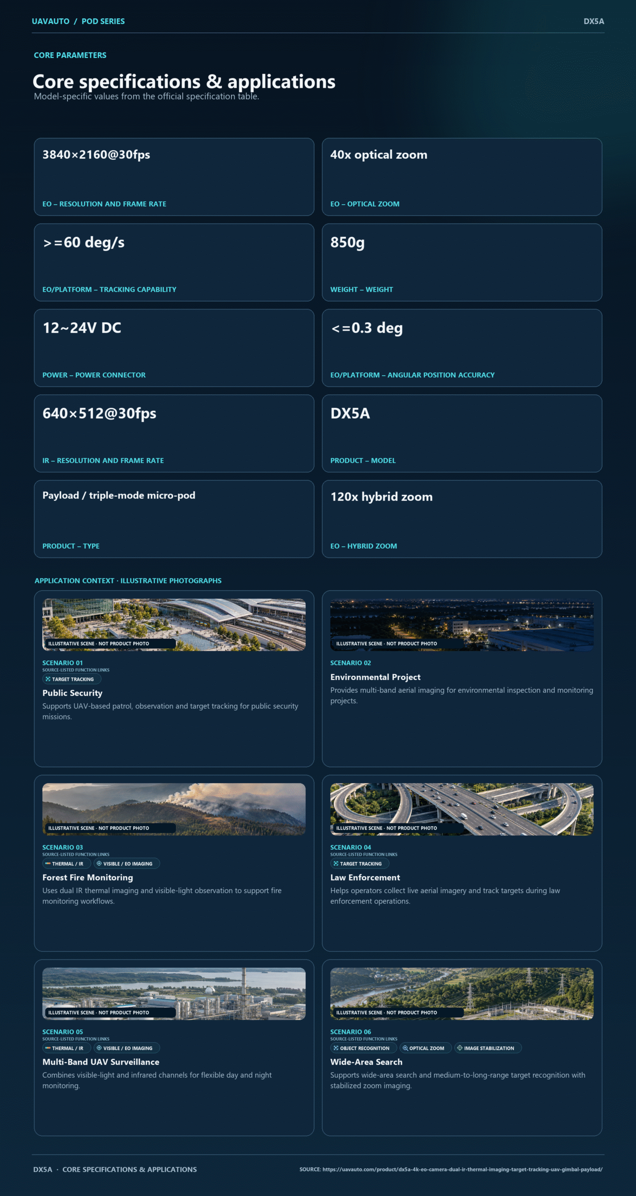Click the Core specifications & applications heading
Viewport: 636px width, 1196px height.
[x=184, y=82]
